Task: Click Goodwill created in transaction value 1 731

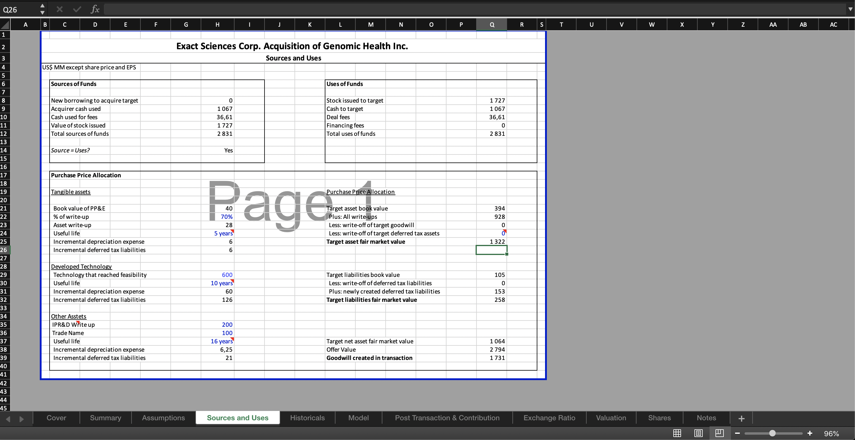Action: click(x=492, y=358)
